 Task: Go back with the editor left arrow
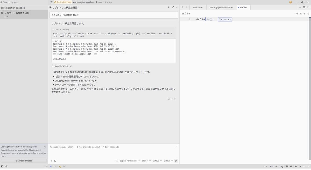pyautogui.click(x=182, y=7)
